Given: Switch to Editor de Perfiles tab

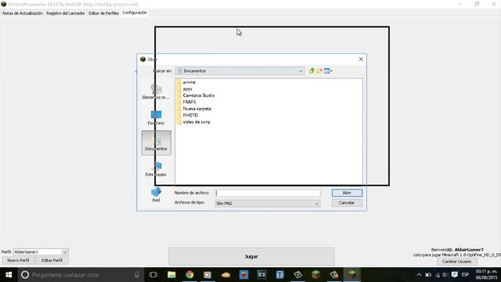Looking at the screenshot, I should click(103, 13).
